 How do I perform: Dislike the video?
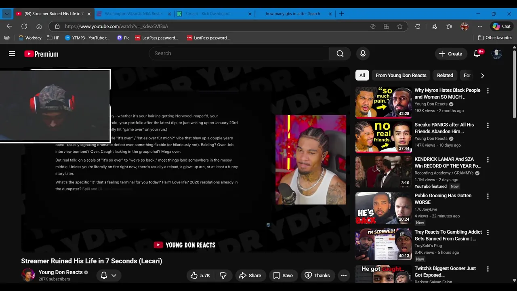point(223,276)
